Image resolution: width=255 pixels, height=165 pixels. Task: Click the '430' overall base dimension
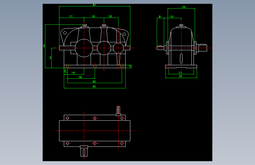coord(94,87)
